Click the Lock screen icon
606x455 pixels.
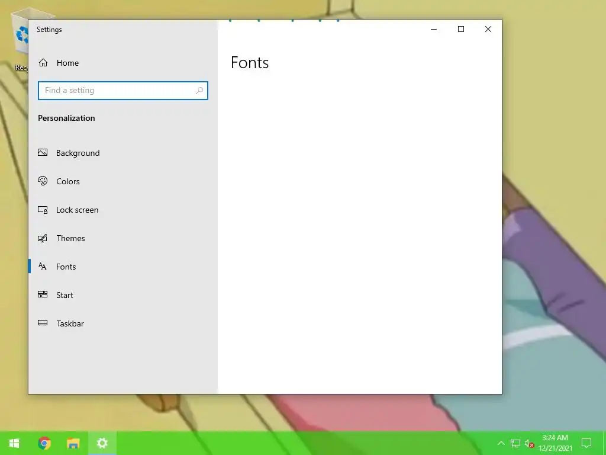[x=43, y=210]
